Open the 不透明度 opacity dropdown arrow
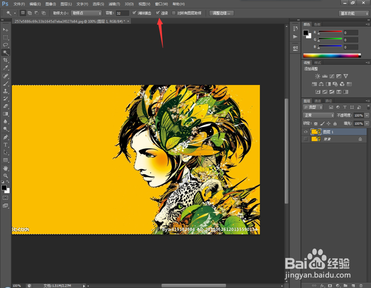The width and height of the screenshot is (371, 288). pyautogui.click(x=367, y=115)
